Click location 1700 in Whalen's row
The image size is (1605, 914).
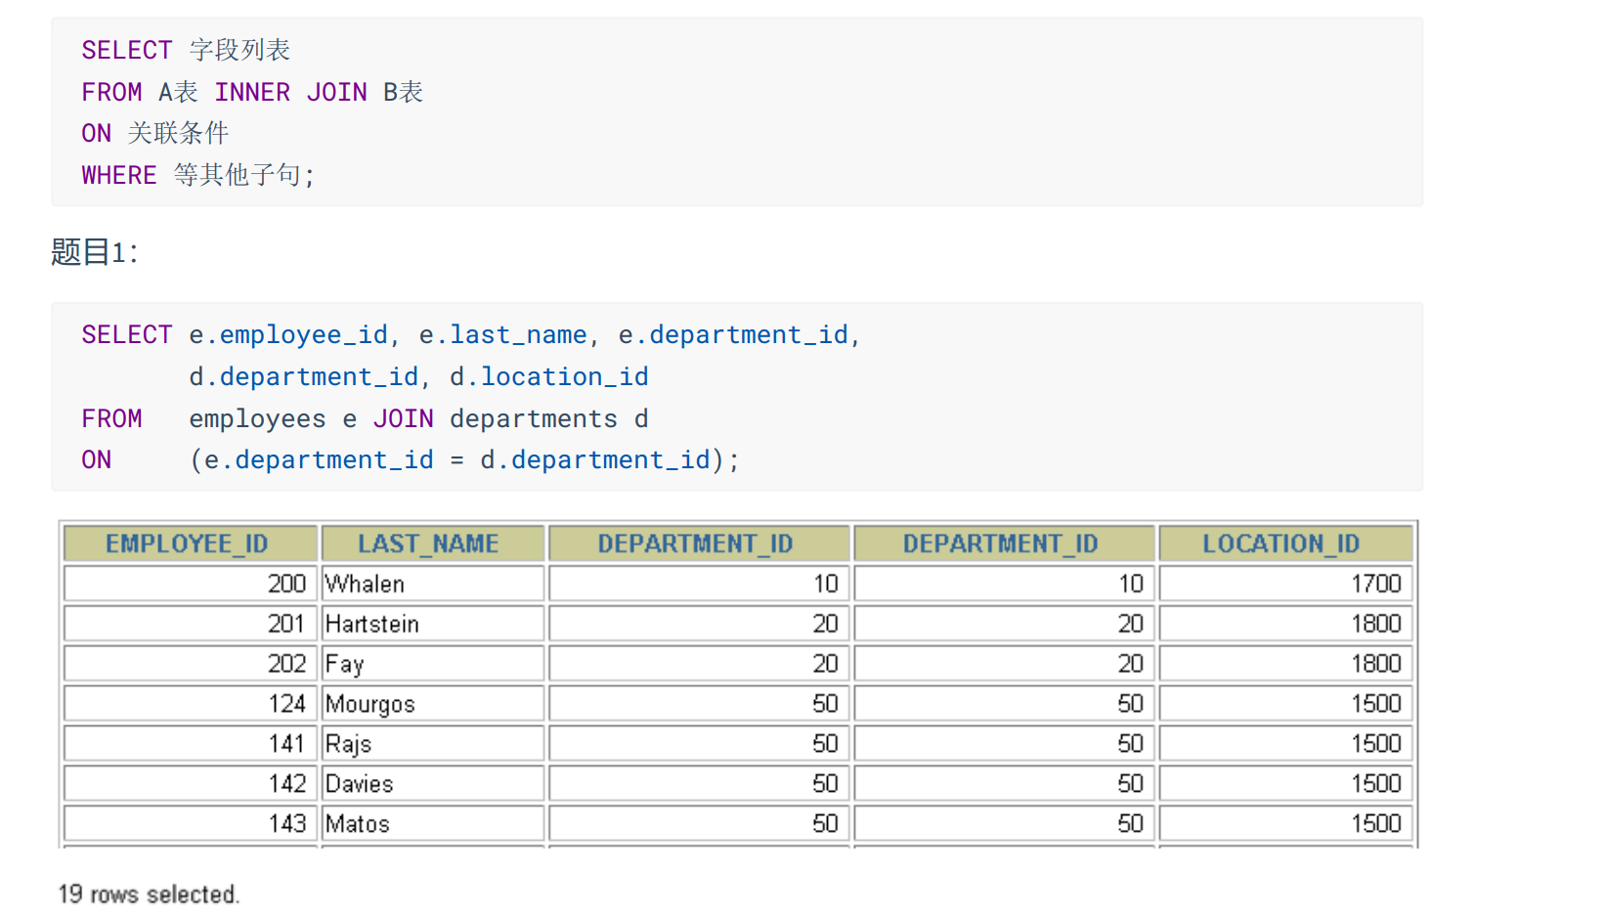[x=1285, y=584]
